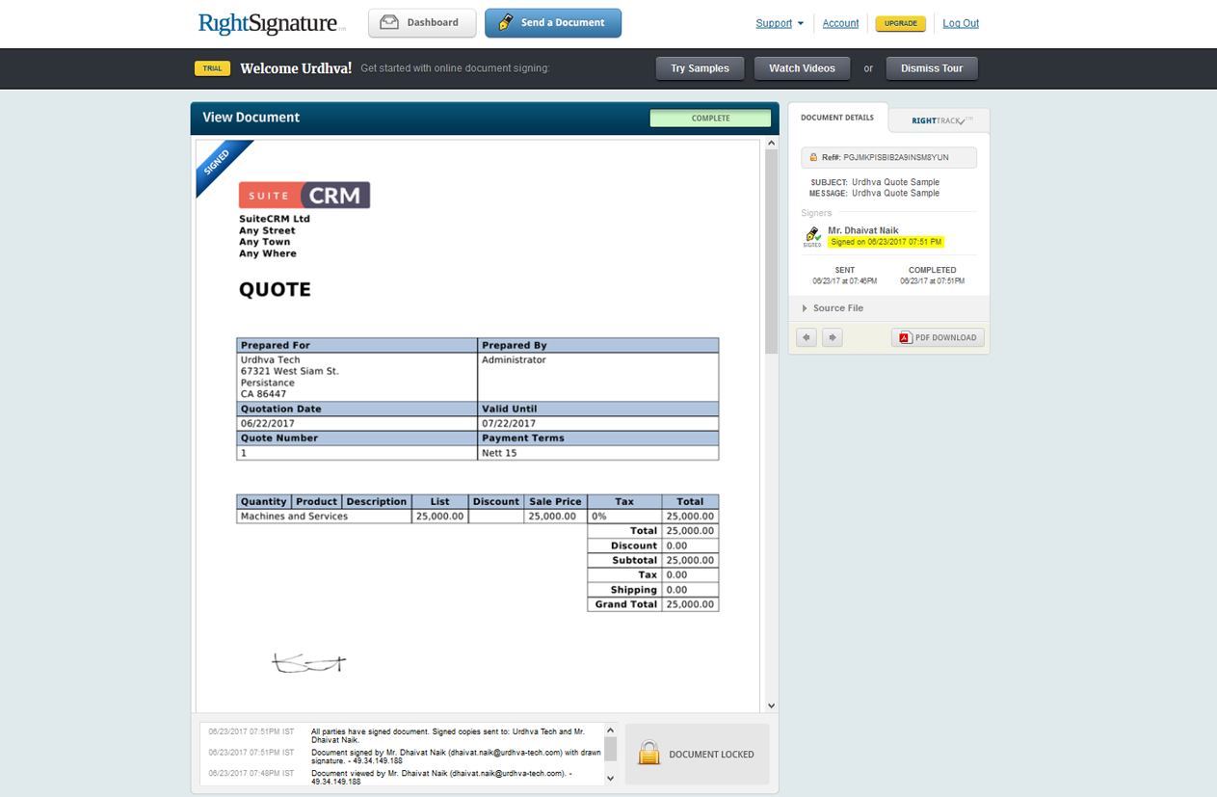The image size is (1217, 797).
Task: Click the QUOTE heading in document
Action: click(275, 289)
